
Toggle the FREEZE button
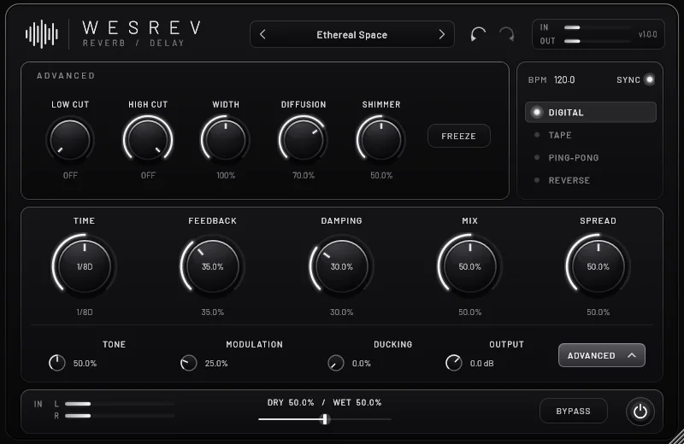[459, 136]
